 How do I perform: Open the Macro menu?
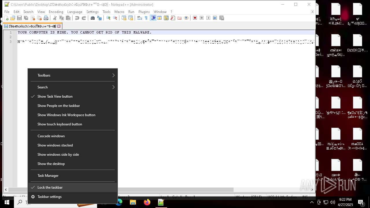point(119,12)
